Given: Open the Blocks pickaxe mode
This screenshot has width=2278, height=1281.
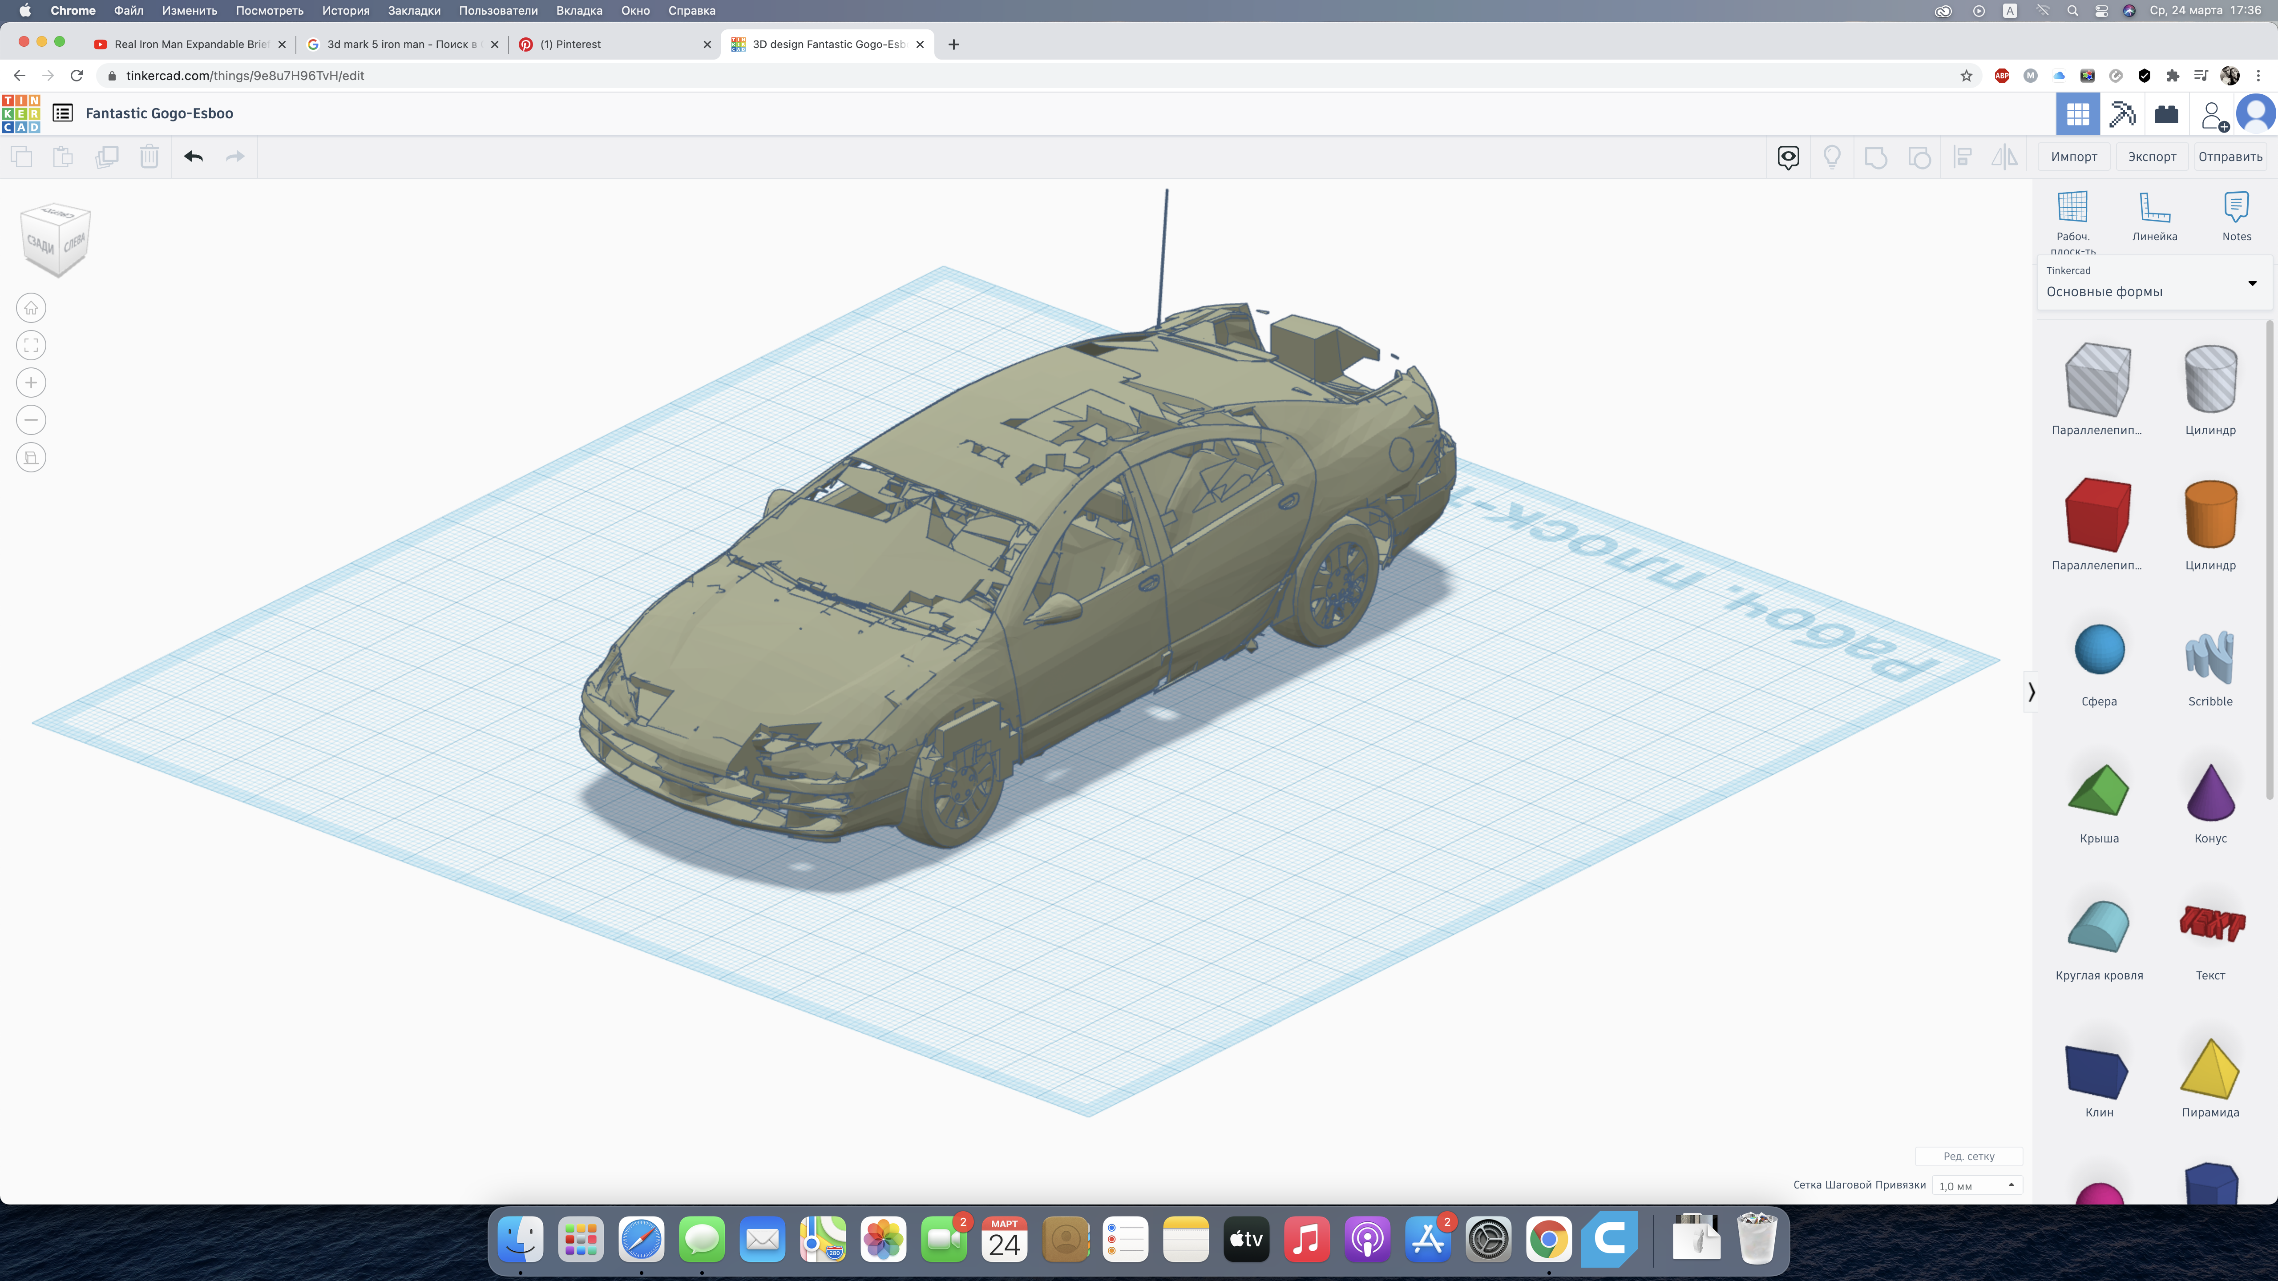Looking at the screenshot, I should click(x=2121, y=114).
